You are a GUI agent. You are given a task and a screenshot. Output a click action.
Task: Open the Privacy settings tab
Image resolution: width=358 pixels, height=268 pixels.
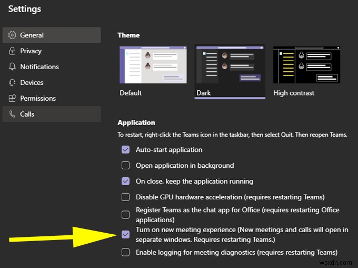[x=52, y=51]
